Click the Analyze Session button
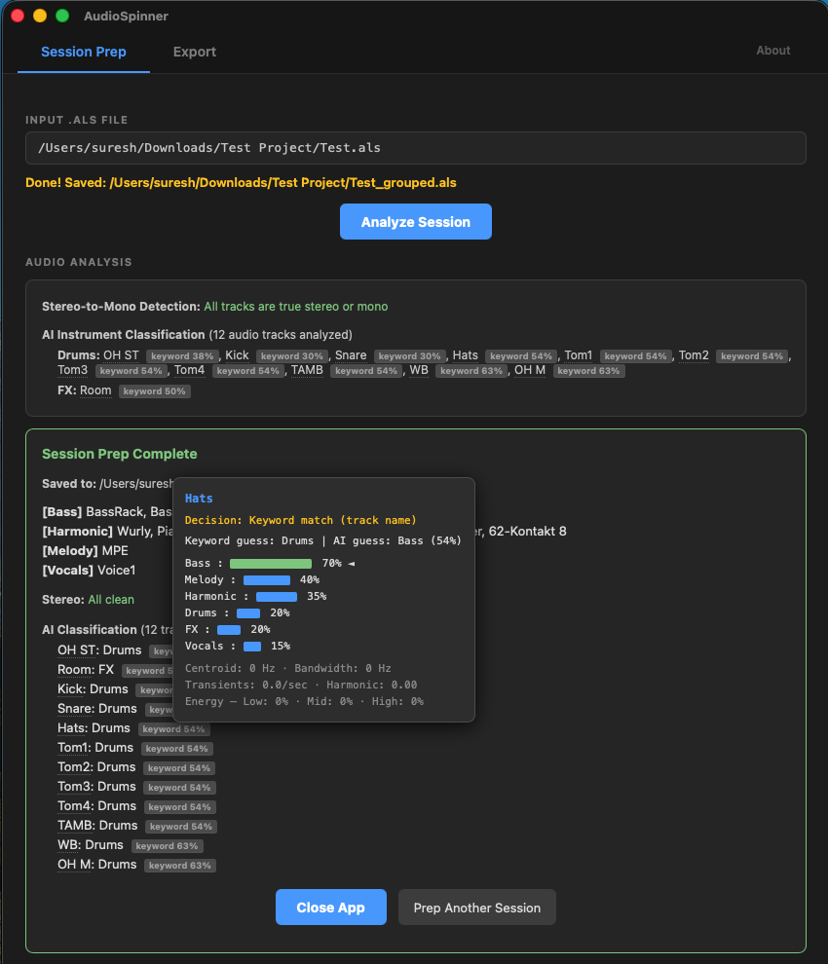Screen dimensions: 828x964 415,222
